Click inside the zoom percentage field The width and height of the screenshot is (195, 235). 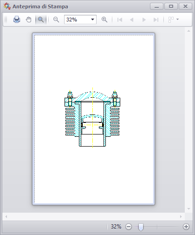point(77,20)
